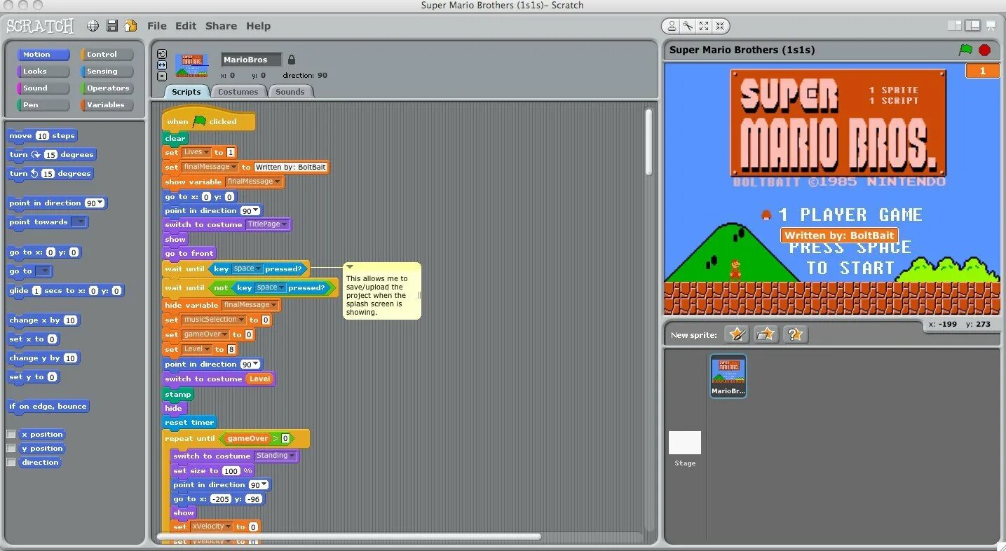Viewport: 1006px width, 551px height.
Task: Open the Variables blocks category
Action: click(x=107, y=104)
